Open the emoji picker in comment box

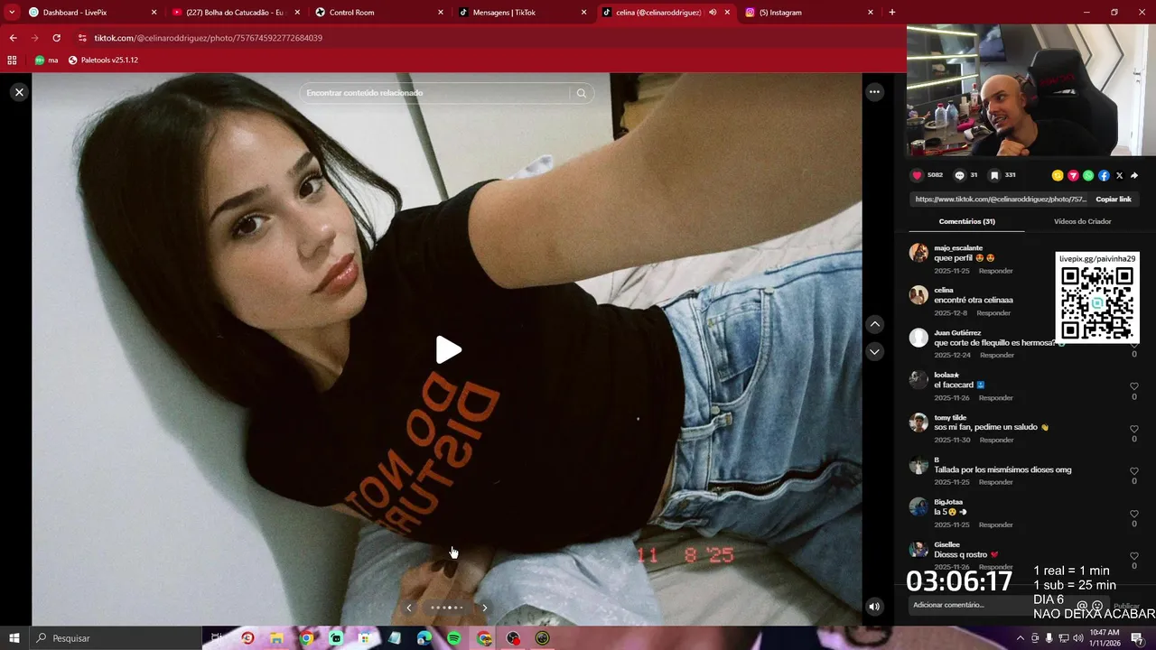tap(1097, 606)
